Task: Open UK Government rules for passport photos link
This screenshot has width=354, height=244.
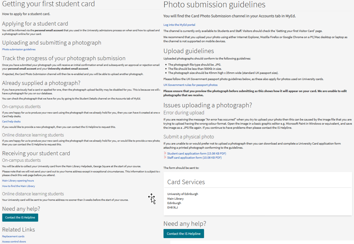Action: (x=190, y=85)
